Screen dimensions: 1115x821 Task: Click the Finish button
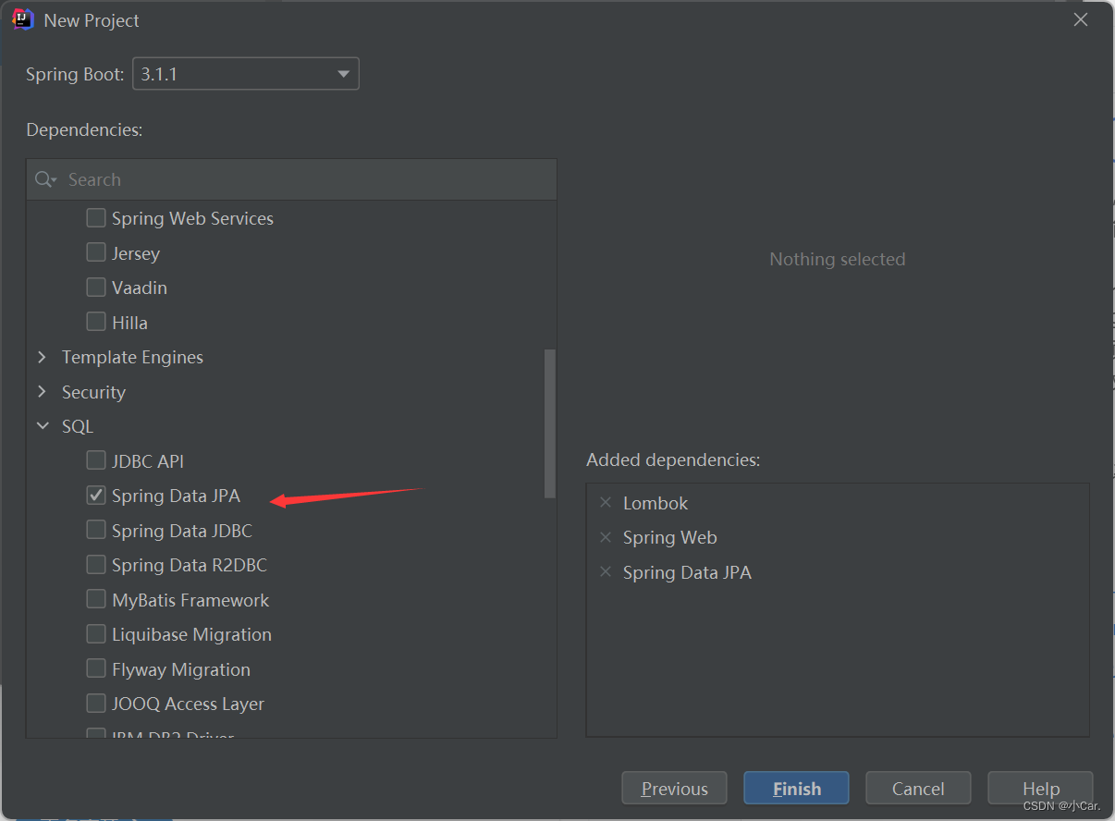click(x=796, y=789)
